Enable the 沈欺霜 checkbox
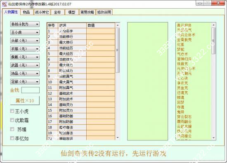 [12, 120]
